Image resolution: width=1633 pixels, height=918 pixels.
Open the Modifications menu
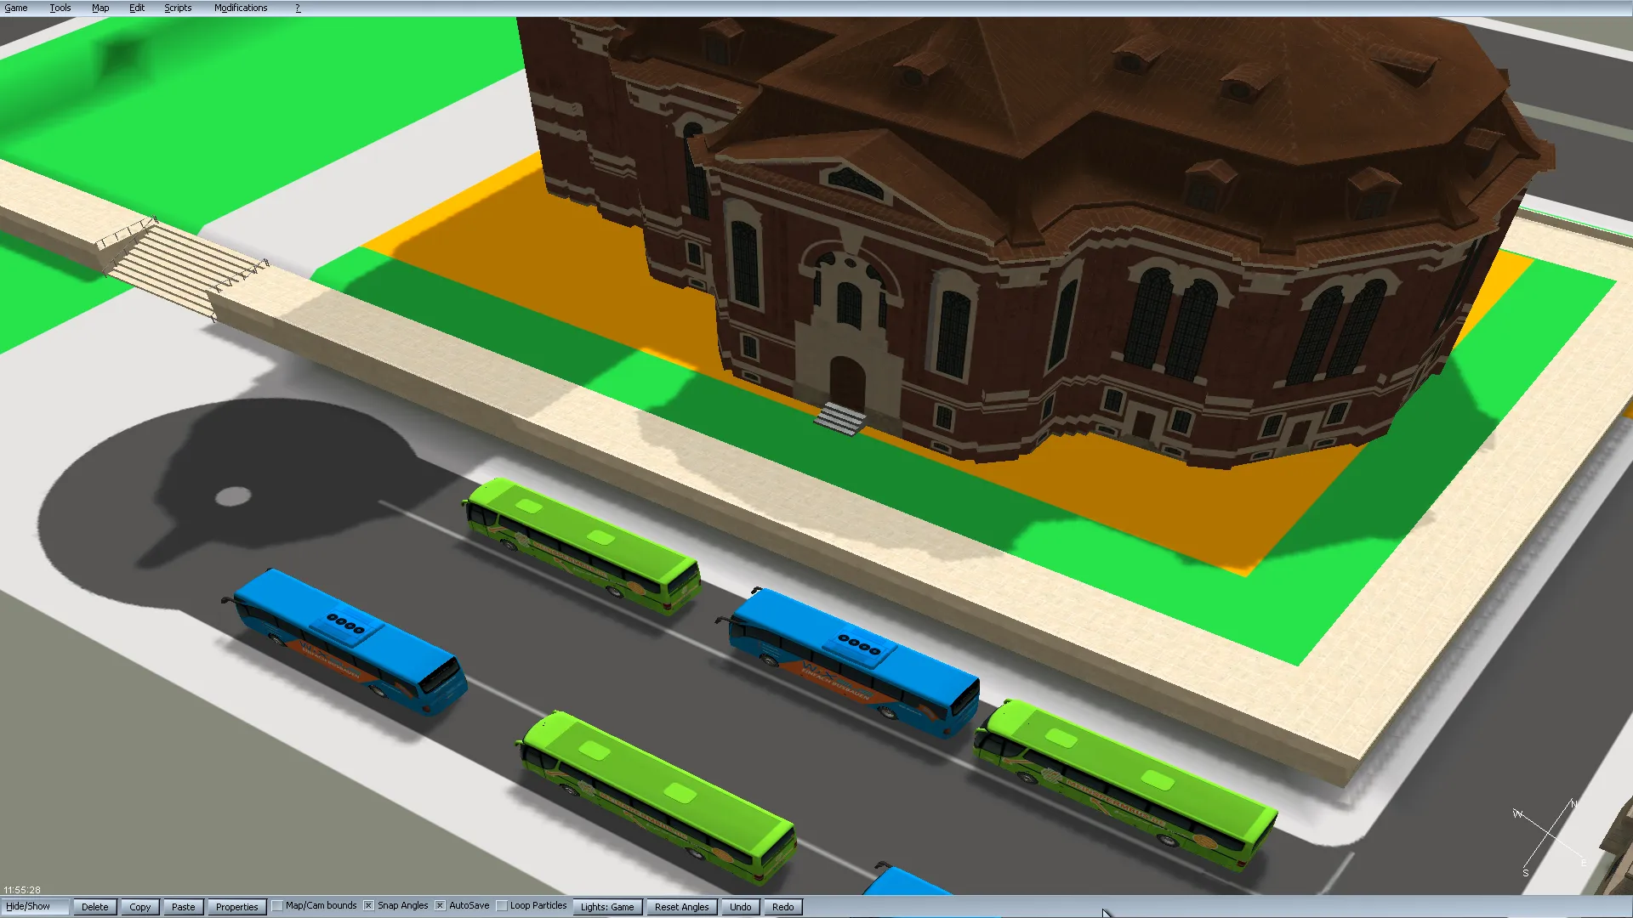(x=241, y=8)
